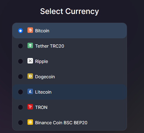Click the blue Litecoin logo icon
Viewport: 144px width, 133px height.
pos(30,91)
